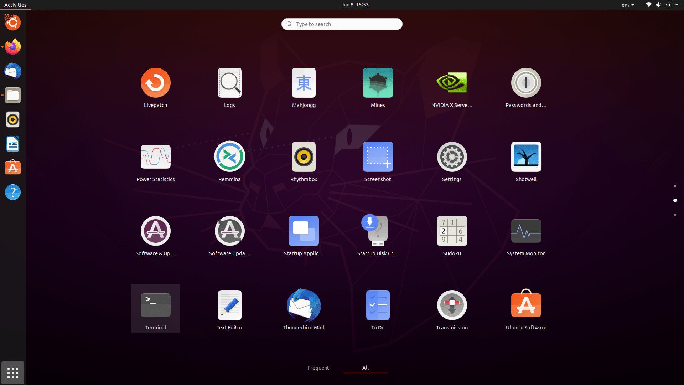
Task: Start the Mines game
Action: coord(378,88)
